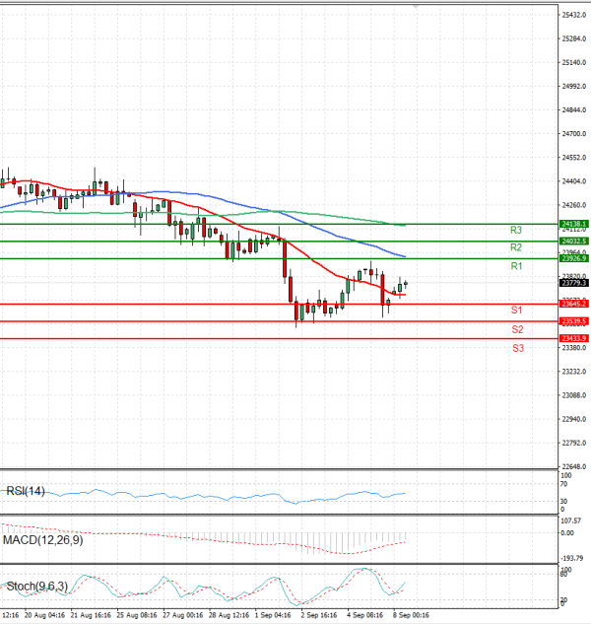Select the green 24138.1 price tag
This screenshot has height=624, width=591.
point(574,224)
